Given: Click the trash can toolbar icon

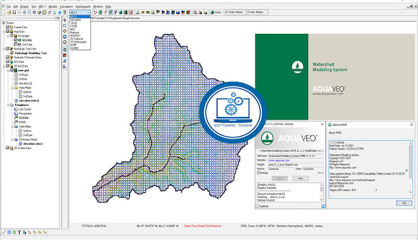Looking at the screenshot, I should (65, 12).
